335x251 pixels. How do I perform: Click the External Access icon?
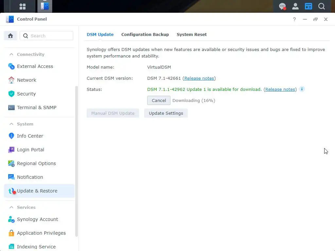(11, 66)
